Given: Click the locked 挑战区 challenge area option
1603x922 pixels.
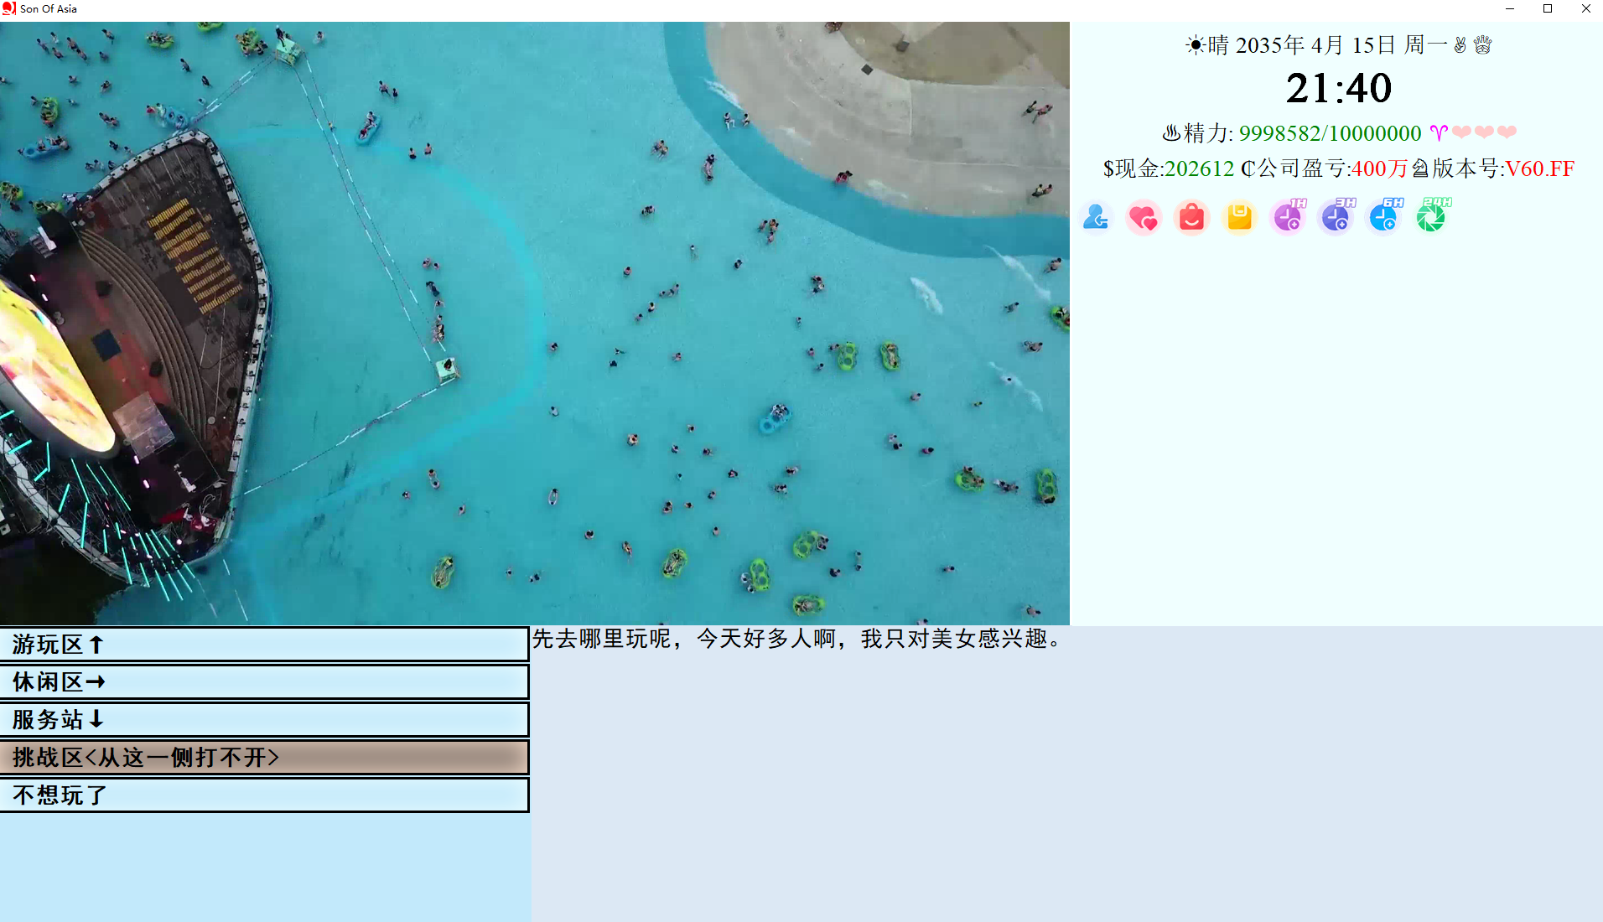Looking at the screenshot, I should (x=265, y=757).
